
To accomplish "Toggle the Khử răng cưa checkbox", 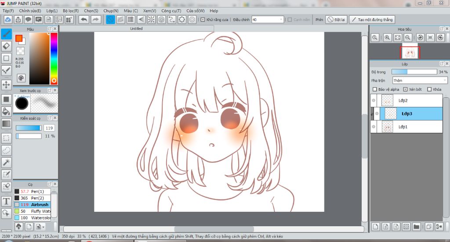I will click(203, 20).
